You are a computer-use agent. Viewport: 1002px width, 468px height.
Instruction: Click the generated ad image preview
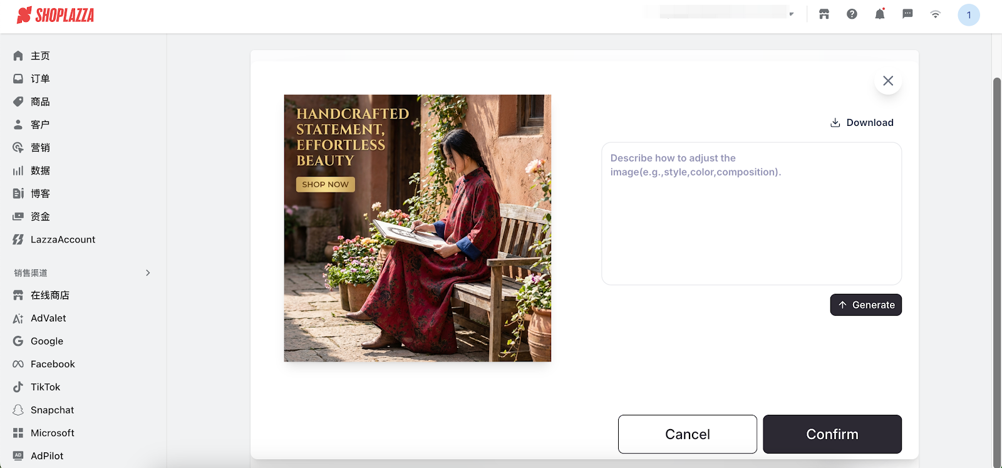tap(418, 228)
